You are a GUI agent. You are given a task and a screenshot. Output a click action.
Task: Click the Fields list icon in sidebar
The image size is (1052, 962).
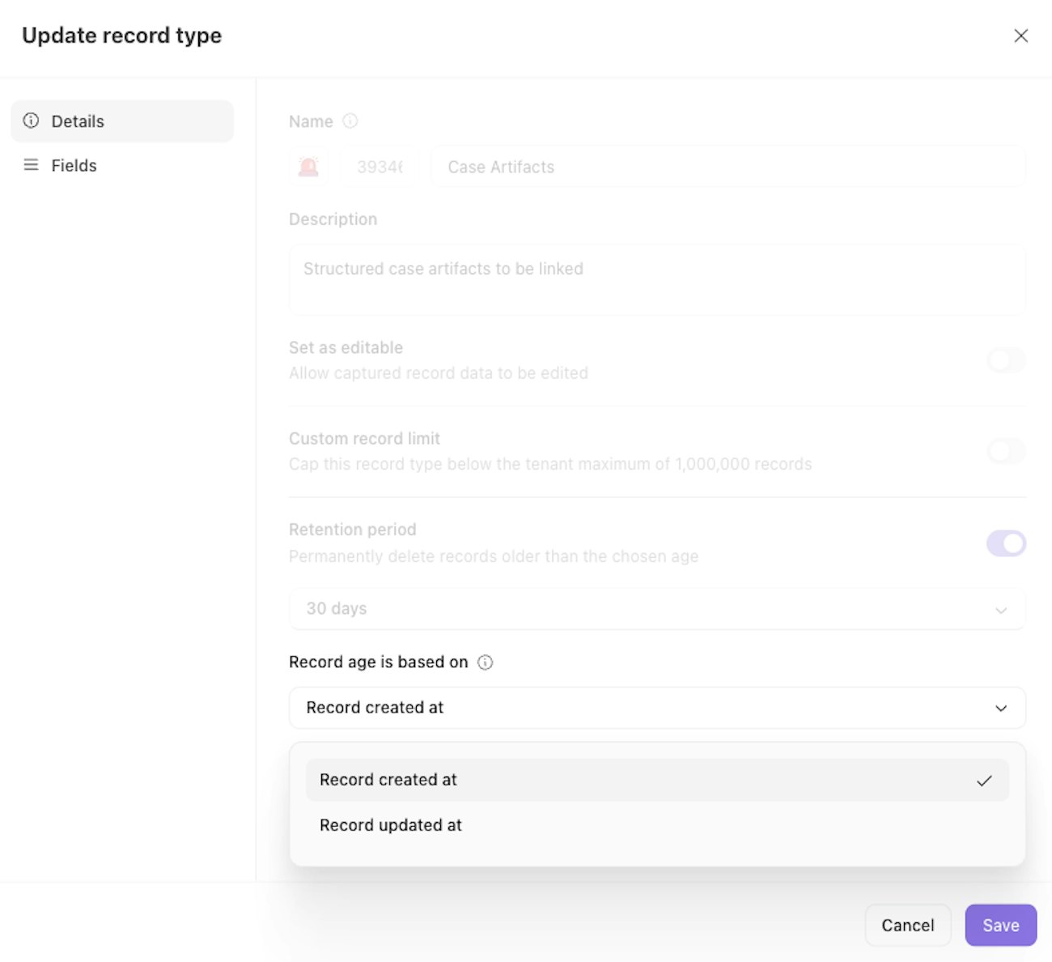(31, 165)
